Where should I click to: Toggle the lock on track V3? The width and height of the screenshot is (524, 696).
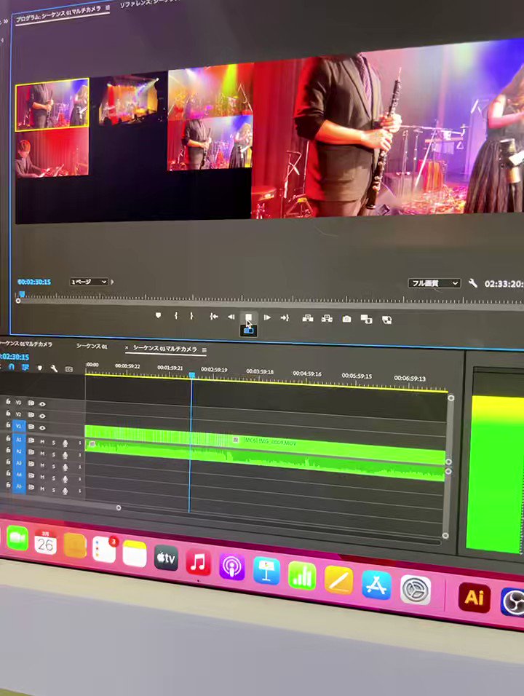pos(8,402)
